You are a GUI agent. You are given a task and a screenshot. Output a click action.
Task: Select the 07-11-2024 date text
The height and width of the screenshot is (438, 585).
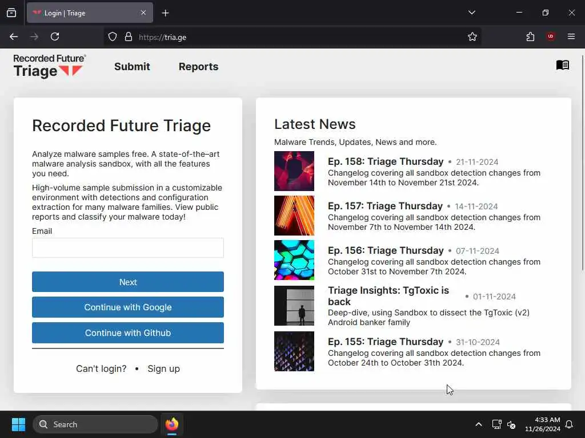coord(477,251)
